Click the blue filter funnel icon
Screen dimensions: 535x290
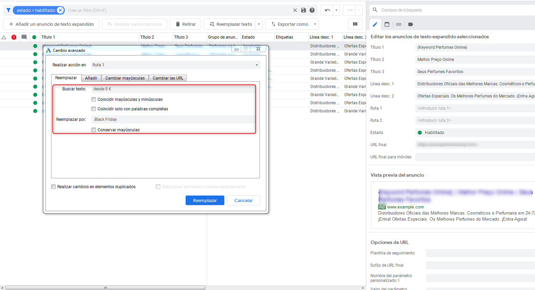coord(8,10)
